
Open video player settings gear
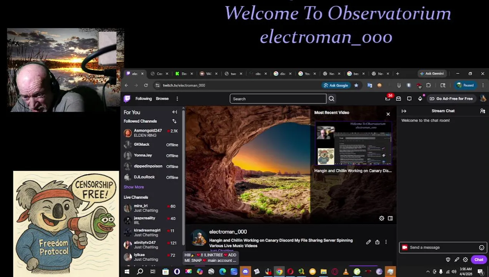[x=381, y=218]
